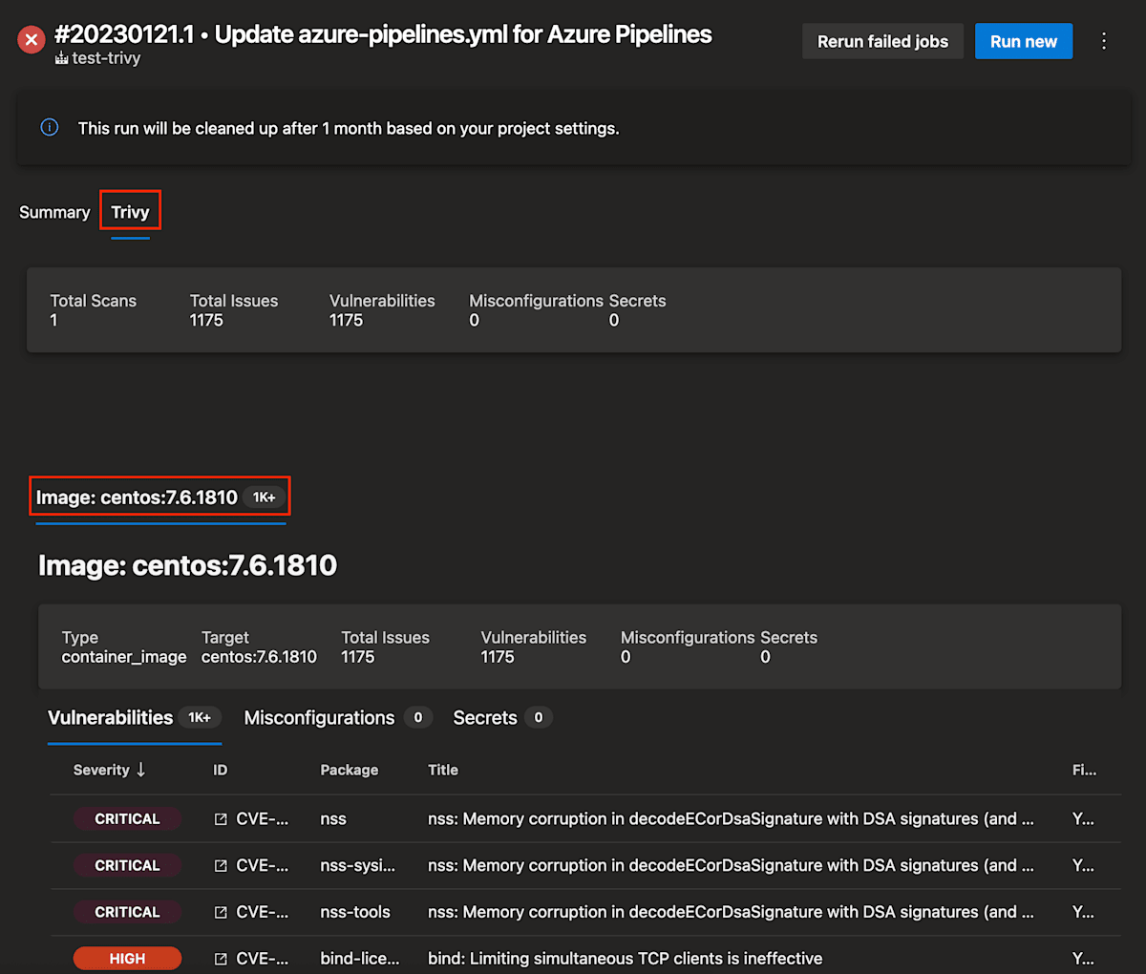1146x974 pixels.
Task: Click the info icon in cleanup notice
Action: [x=50, y=127]
